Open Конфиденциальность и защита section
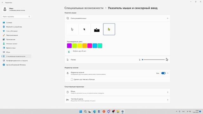This screenshot has width=203, height=114. tap(16, 60)
